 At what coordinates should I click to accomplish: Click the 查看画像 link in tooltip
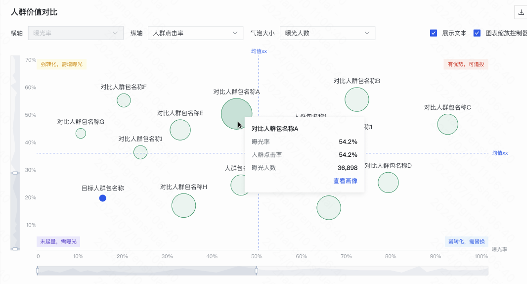click(345, 181)
